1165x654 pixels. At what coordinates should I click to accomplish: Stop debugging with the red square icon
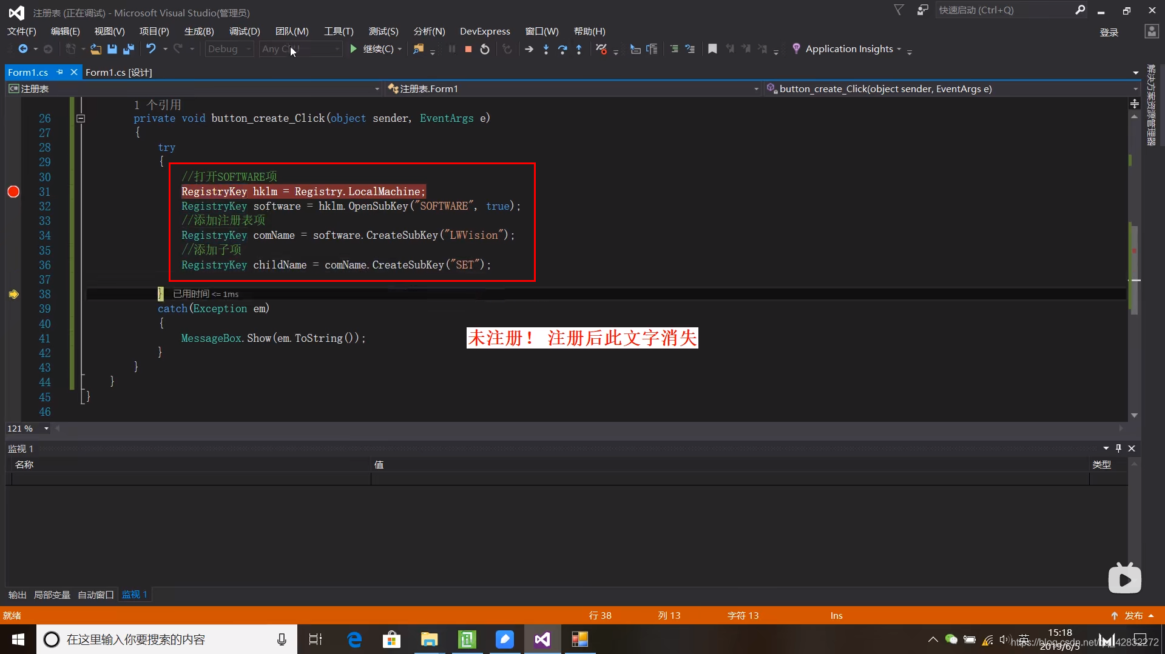pos(468,49)
